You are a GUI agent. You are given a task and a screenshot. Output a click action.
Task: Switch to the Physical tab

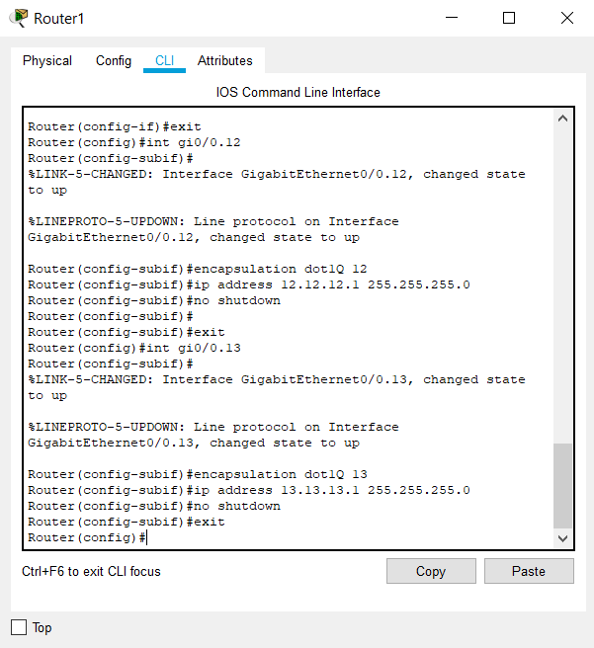47,61
